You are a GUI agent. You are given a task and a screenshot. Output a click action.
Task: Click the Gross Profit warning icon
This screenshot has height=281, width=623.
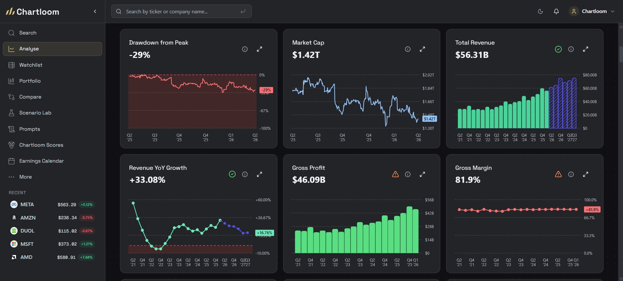tap(395, 174)
